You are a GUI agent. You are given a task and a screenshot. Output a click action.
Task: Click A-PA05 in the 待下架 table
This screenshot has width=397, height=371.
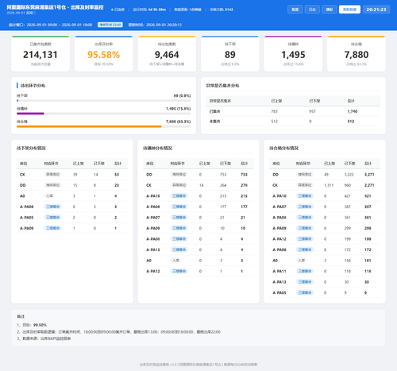27,218
